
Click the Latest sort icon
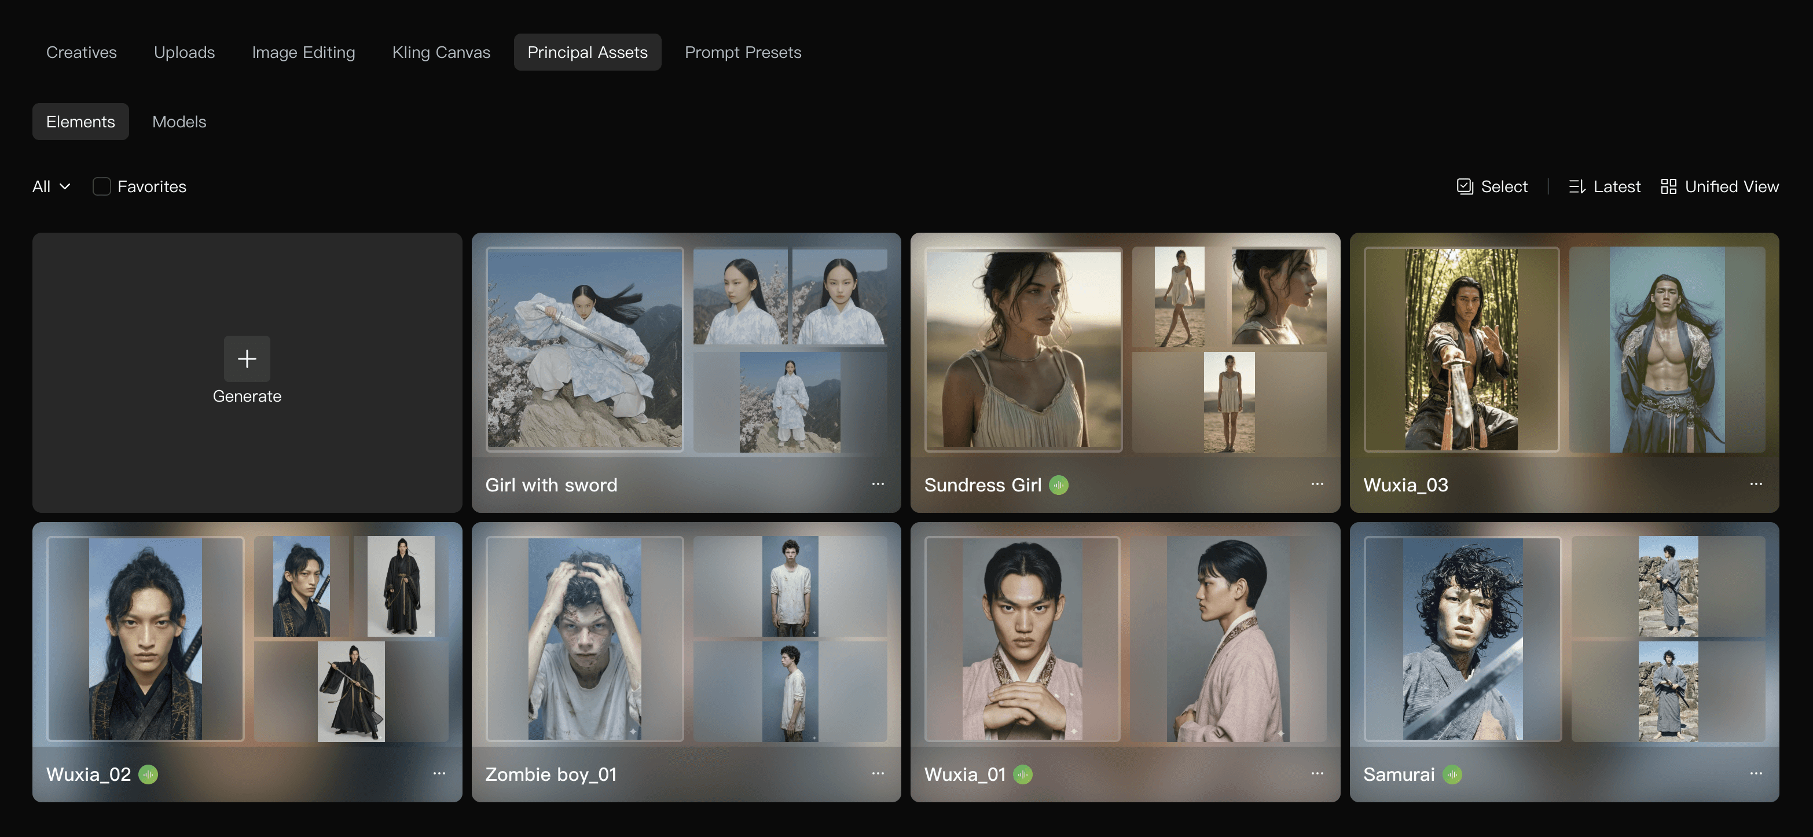click(x=1576, y=186)
